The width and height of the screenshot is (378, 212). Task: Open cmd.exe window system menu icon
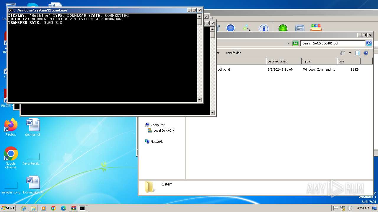click(x=10, y=10)
